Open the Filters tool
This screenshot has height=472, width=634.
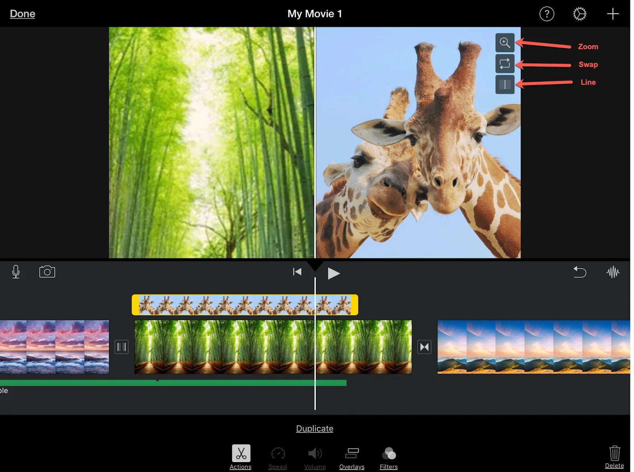pos(388,453)
